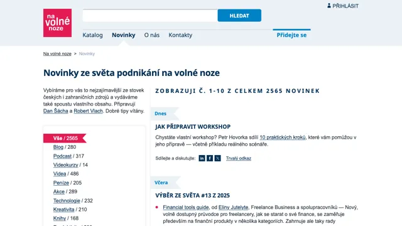402x226 pixels.
Task: Click the Dnes date label
Action: 161,114
